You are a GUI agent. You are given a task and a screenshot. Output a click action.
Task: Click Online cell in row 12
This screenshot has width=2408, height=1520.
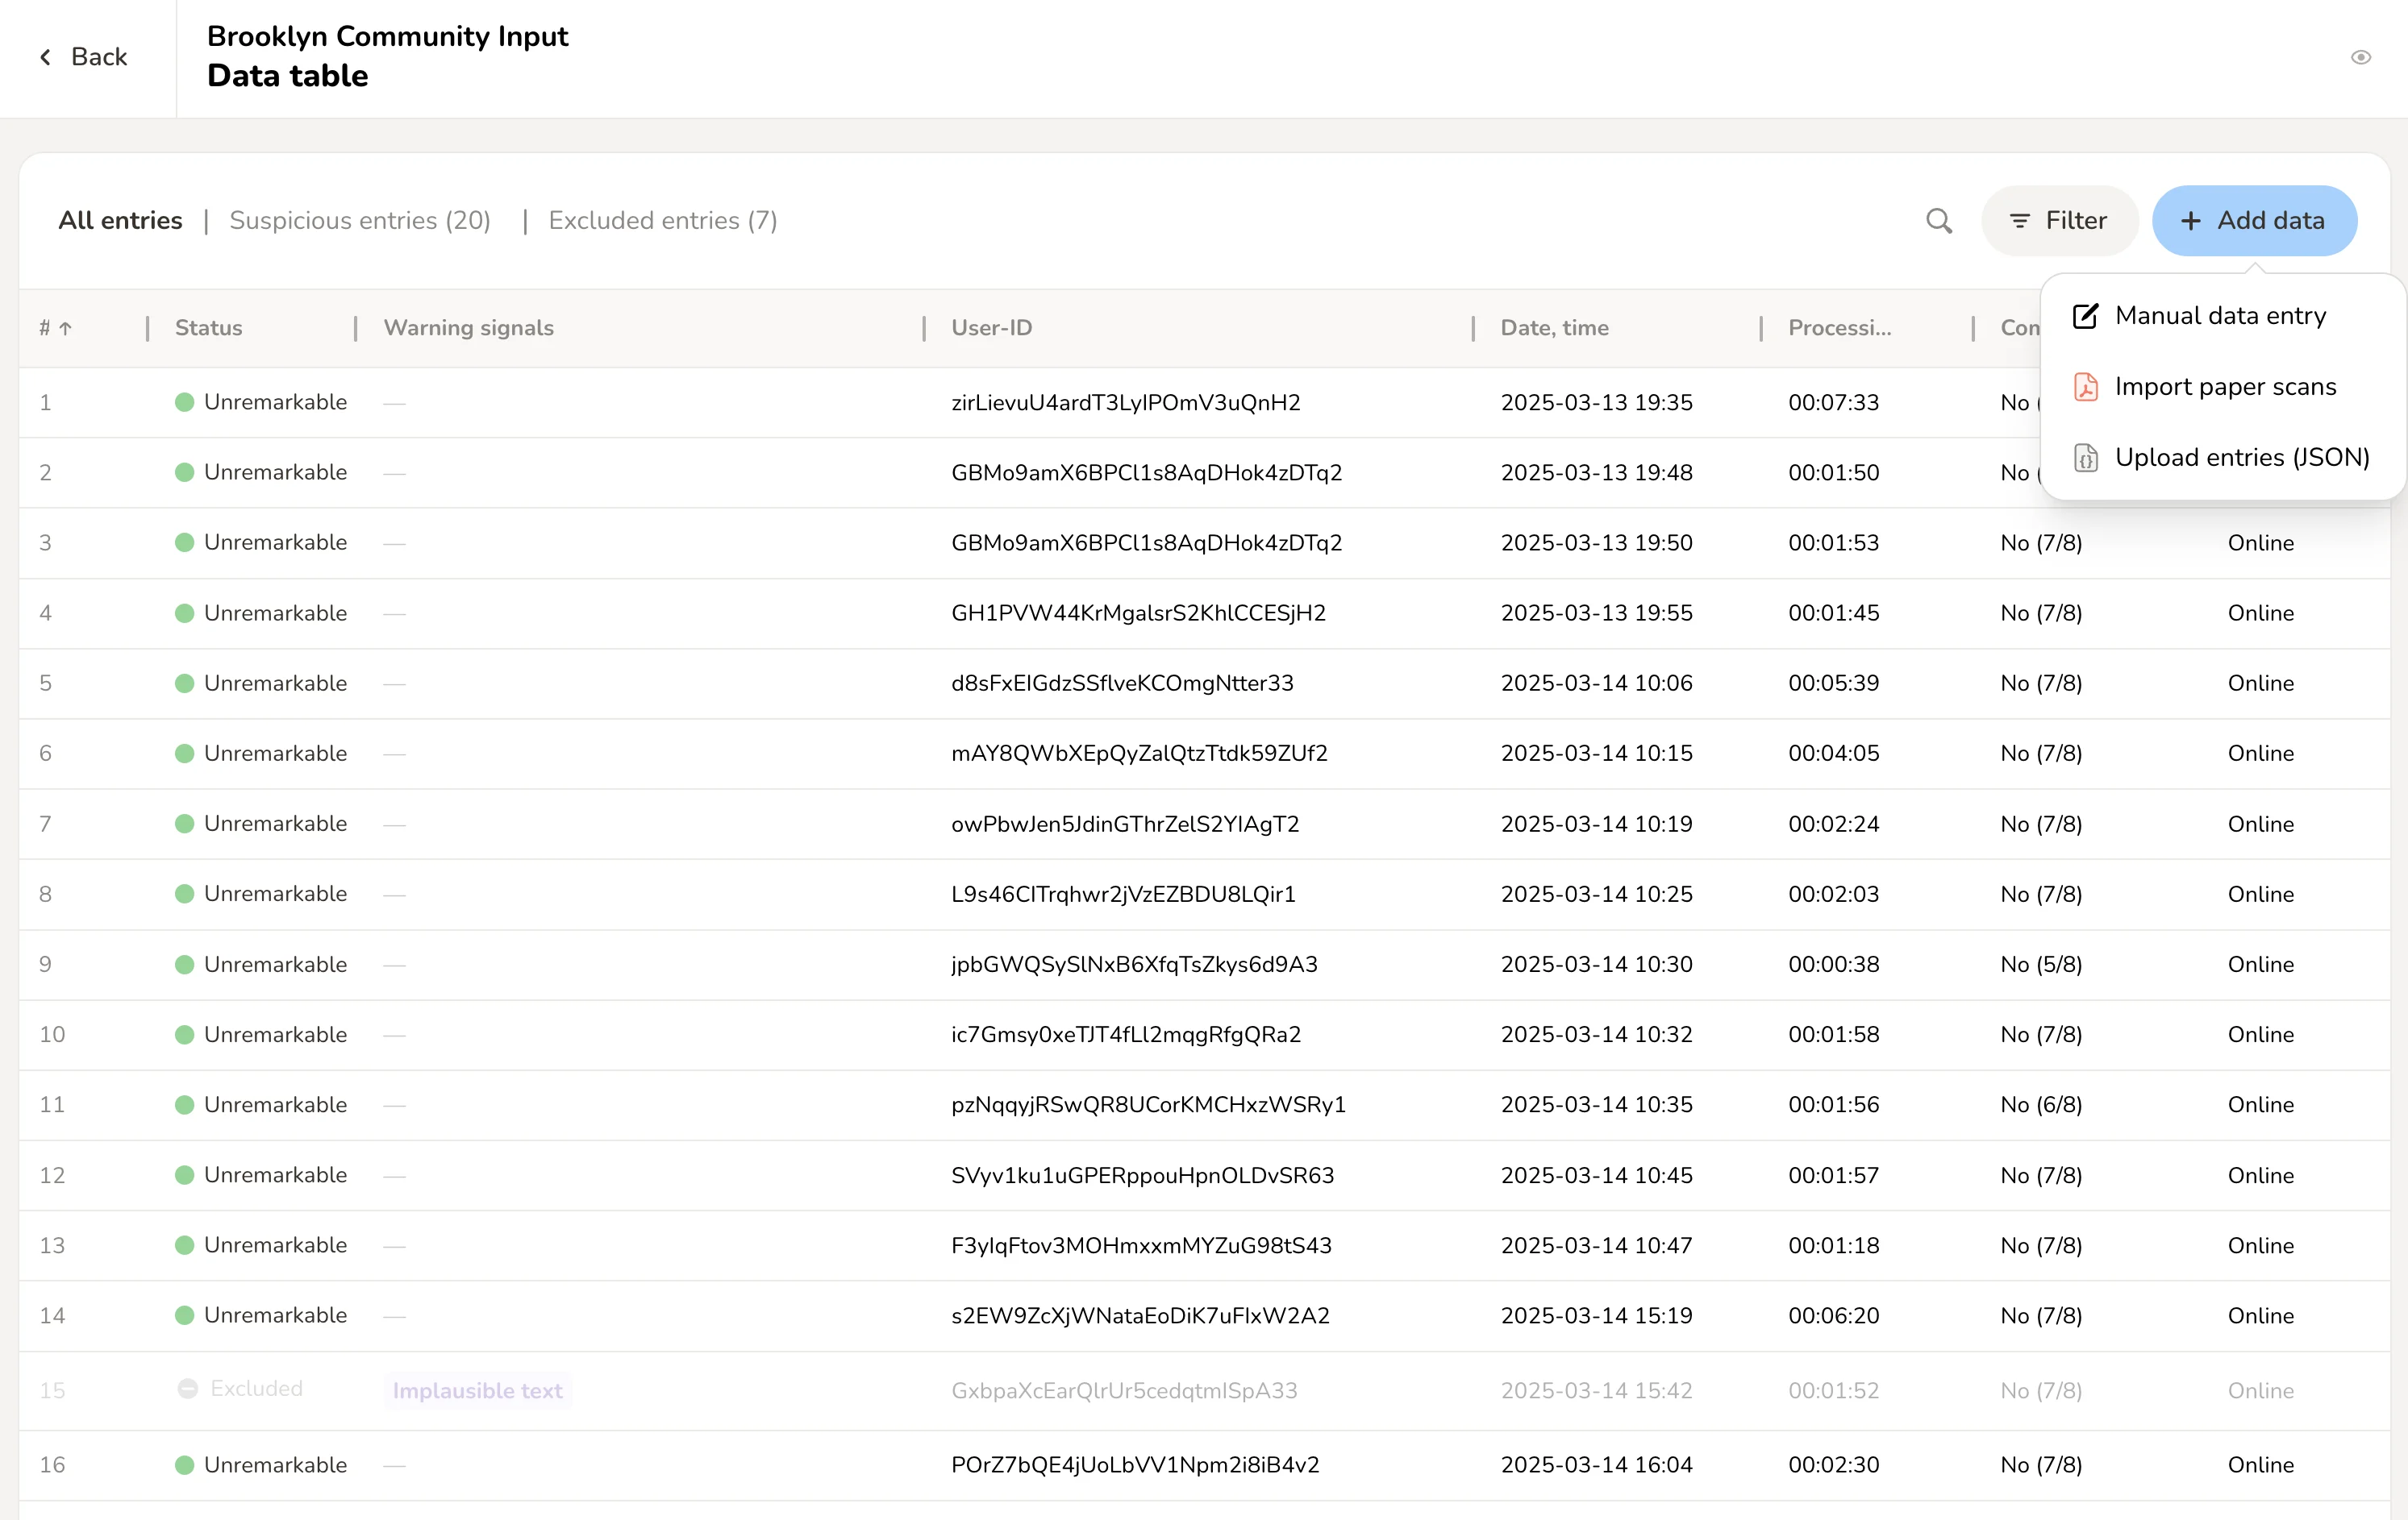(2260, 1175)
